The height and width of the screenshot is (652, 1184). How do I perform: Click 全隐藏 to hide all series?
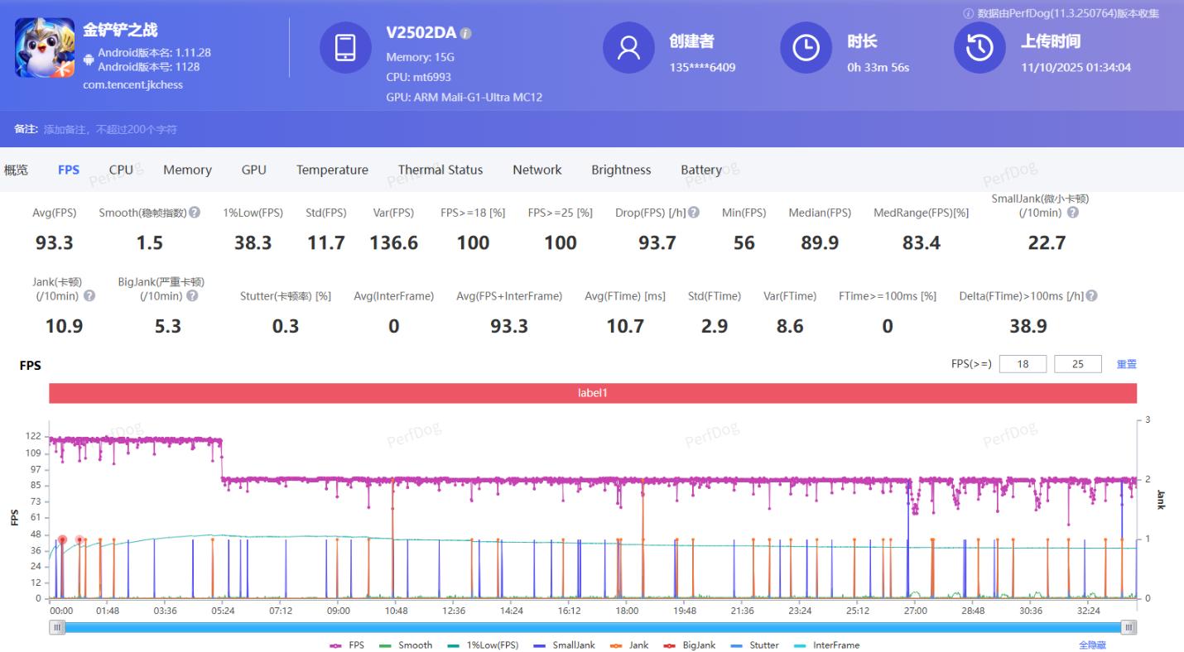pyautogui.click(x=1091, y=645)
